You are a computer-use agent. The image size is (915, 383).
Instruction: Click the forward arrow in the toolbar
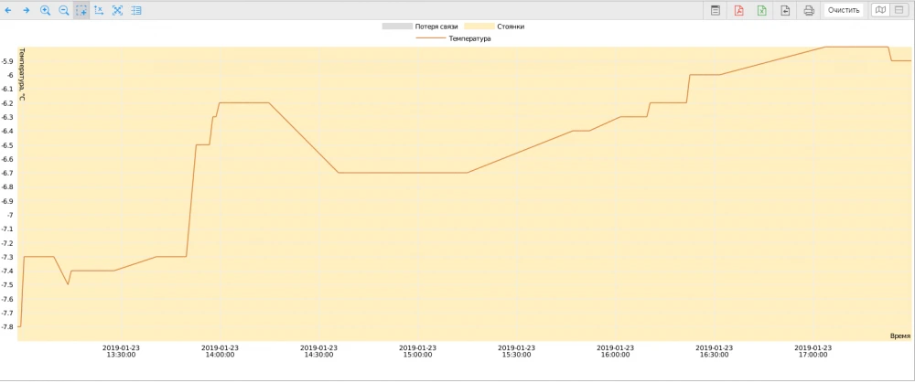[27, 10]
